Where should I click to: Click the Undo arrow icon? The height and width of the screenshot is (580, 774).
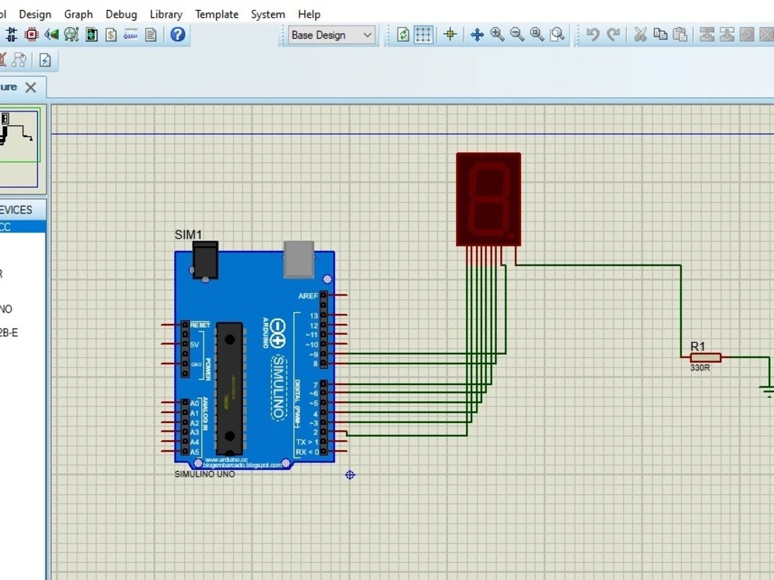tap(593, 35)
